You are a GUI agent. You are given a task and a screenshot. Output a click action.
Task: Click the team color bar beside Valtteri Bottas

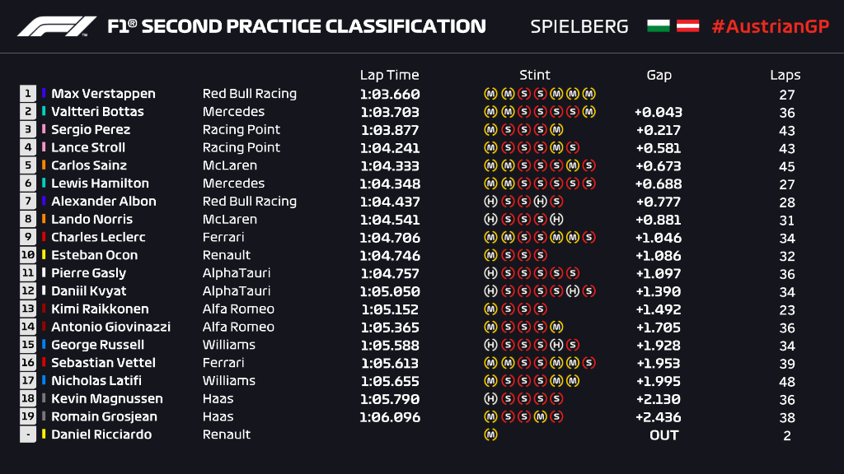point(45,112)
